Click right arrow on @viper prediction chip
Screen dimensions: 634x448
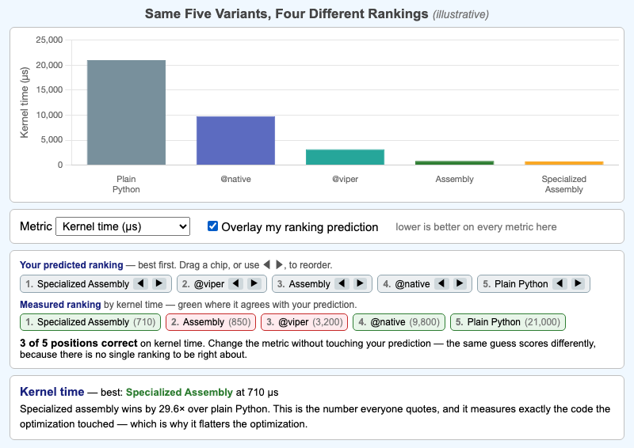[x=254, y=283]
